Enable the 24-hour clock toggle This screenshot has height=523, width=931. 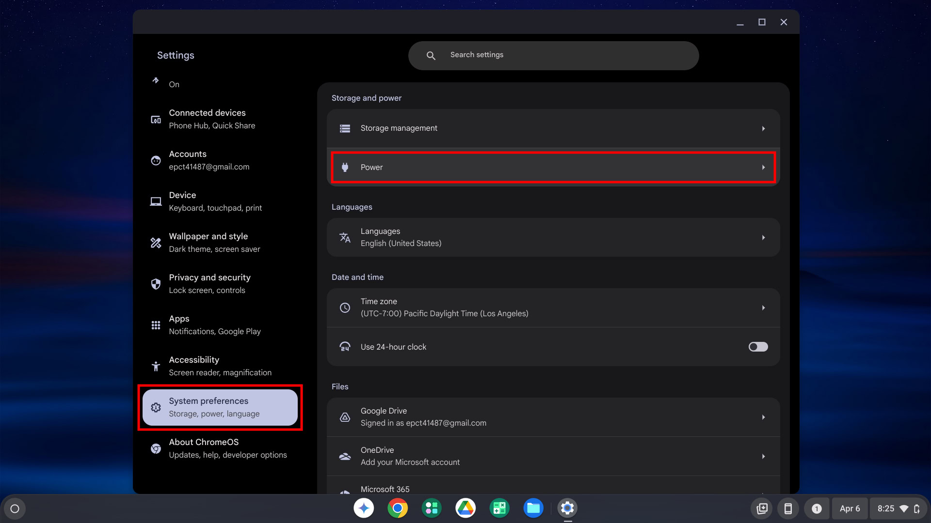(758, 347)
